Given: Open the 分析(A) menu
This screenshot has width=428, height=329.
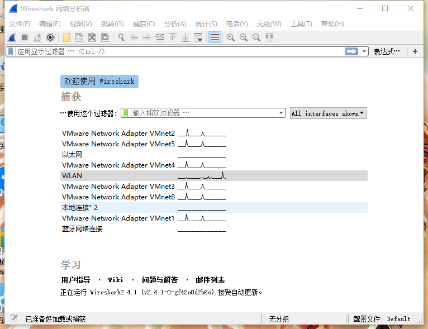Looking at the screenshot, I should tap(175, 24).
